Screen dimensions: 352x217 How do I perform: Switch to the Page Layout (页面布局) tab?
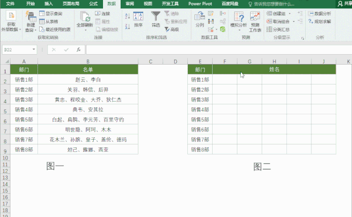coord(71,4)
